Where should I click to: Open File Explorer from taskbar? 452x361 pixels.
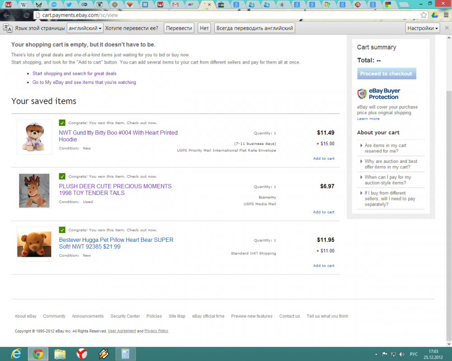[x=60, y=354]
